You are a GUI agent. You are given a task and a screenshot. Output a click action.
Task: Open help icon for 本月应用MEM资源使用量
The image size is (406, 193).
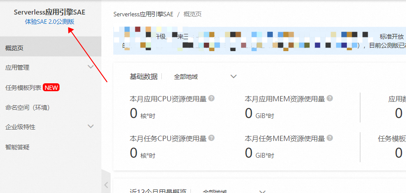coord(330,98)
